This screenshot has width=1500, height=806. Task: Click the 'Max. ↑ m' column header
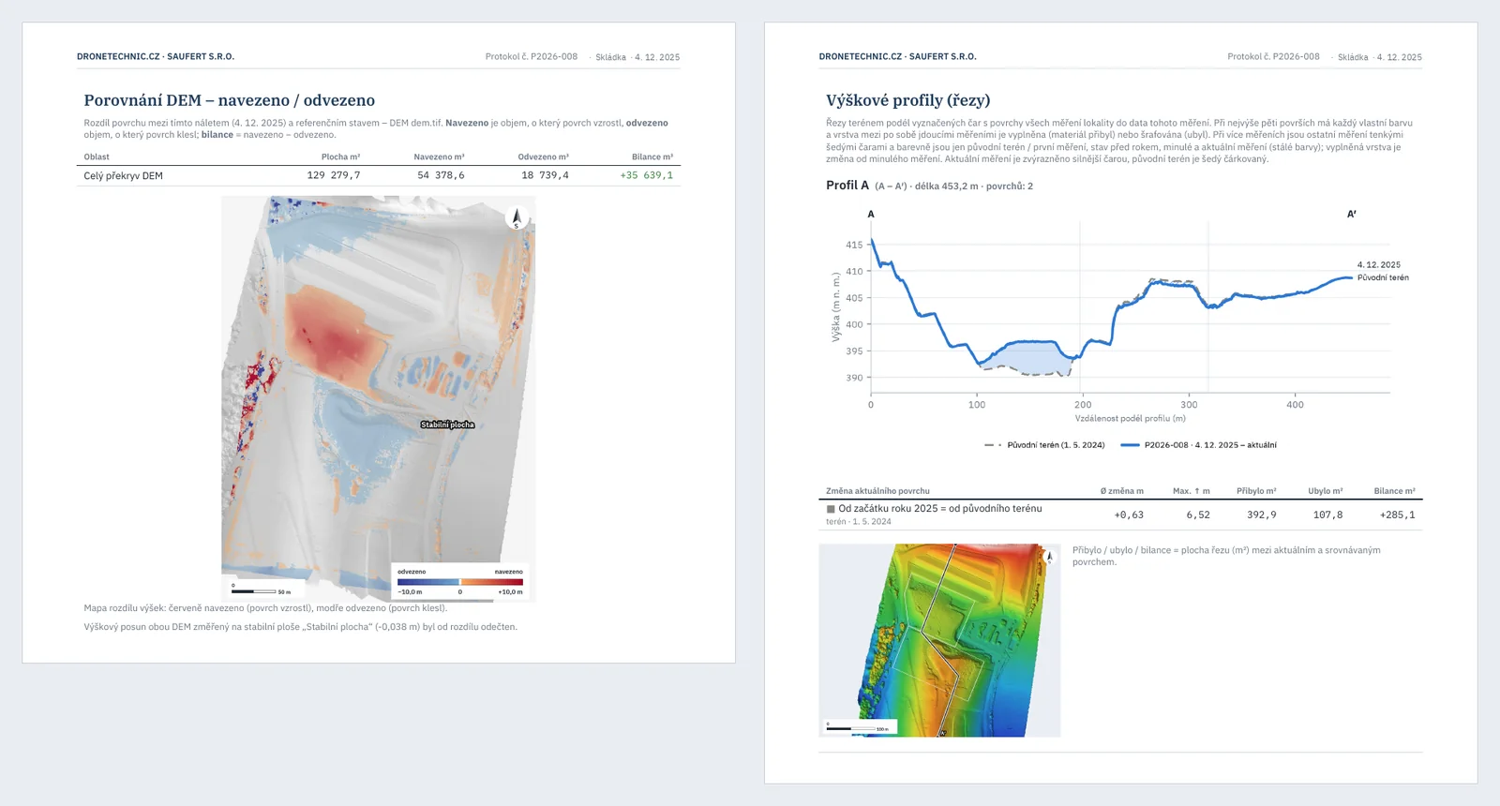(x=1192, y=491)
